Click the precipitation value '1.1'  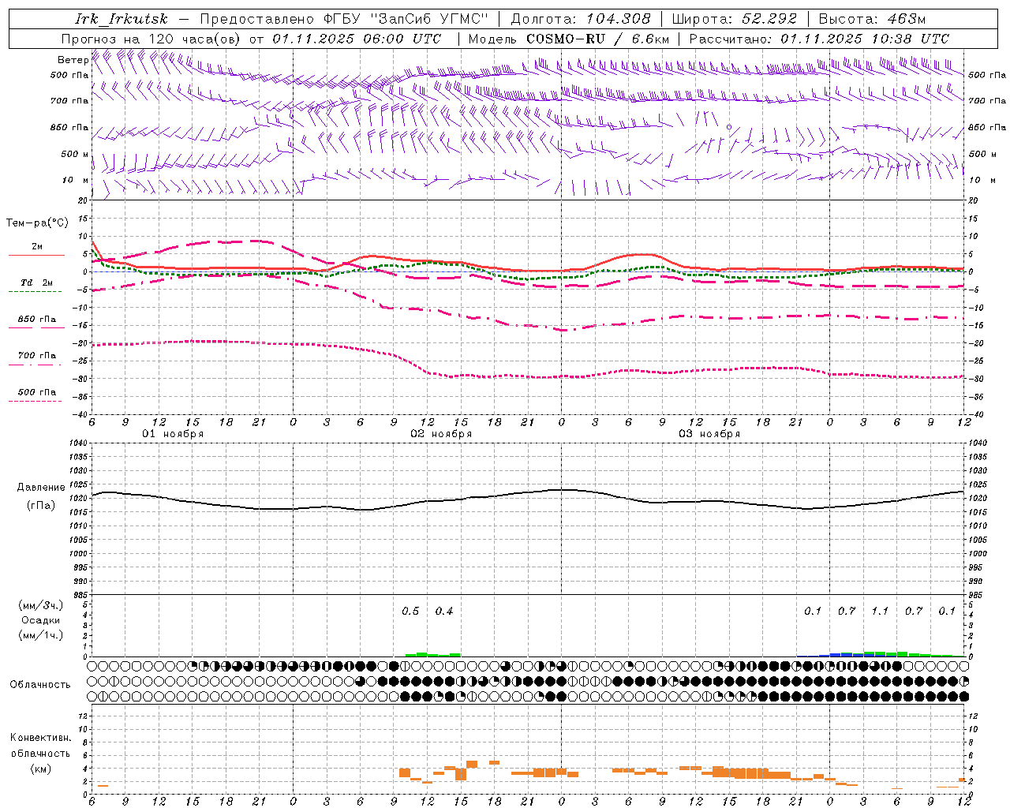pos(880,611)
